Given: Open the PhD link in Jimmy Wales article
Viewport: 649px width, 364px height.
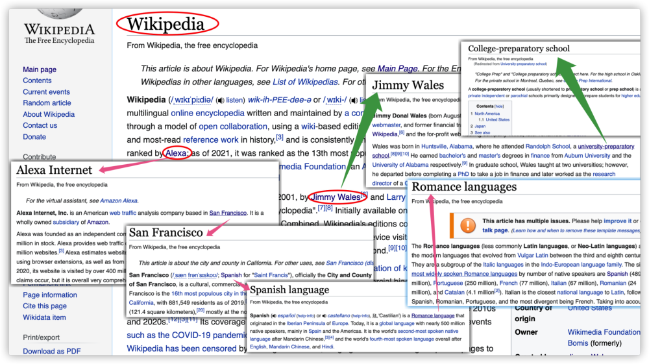Looking at the screenshot, I should click(x=463, y=174).
